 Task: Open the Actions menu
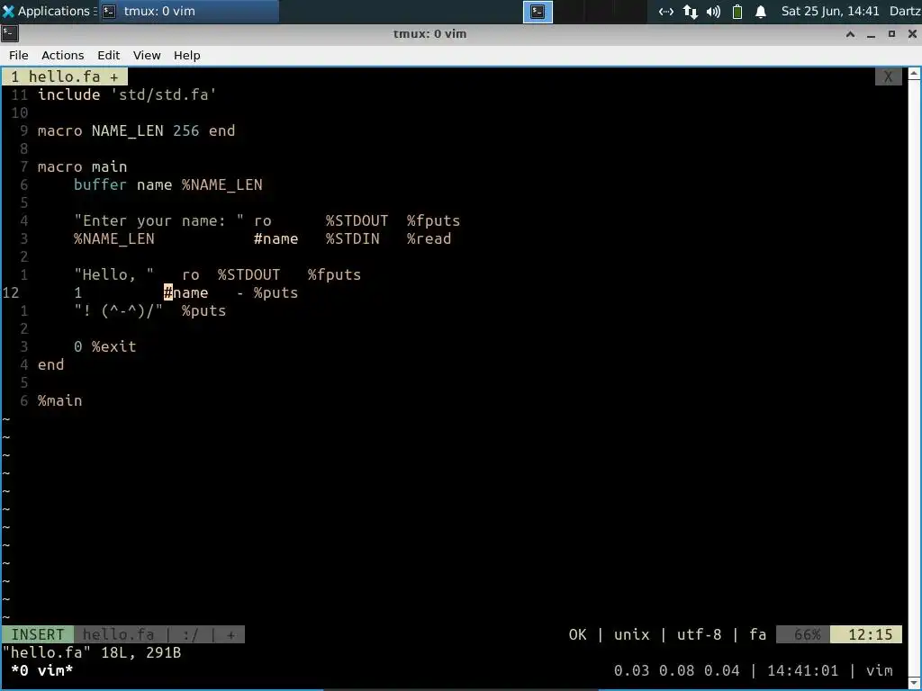click(62, 55)
